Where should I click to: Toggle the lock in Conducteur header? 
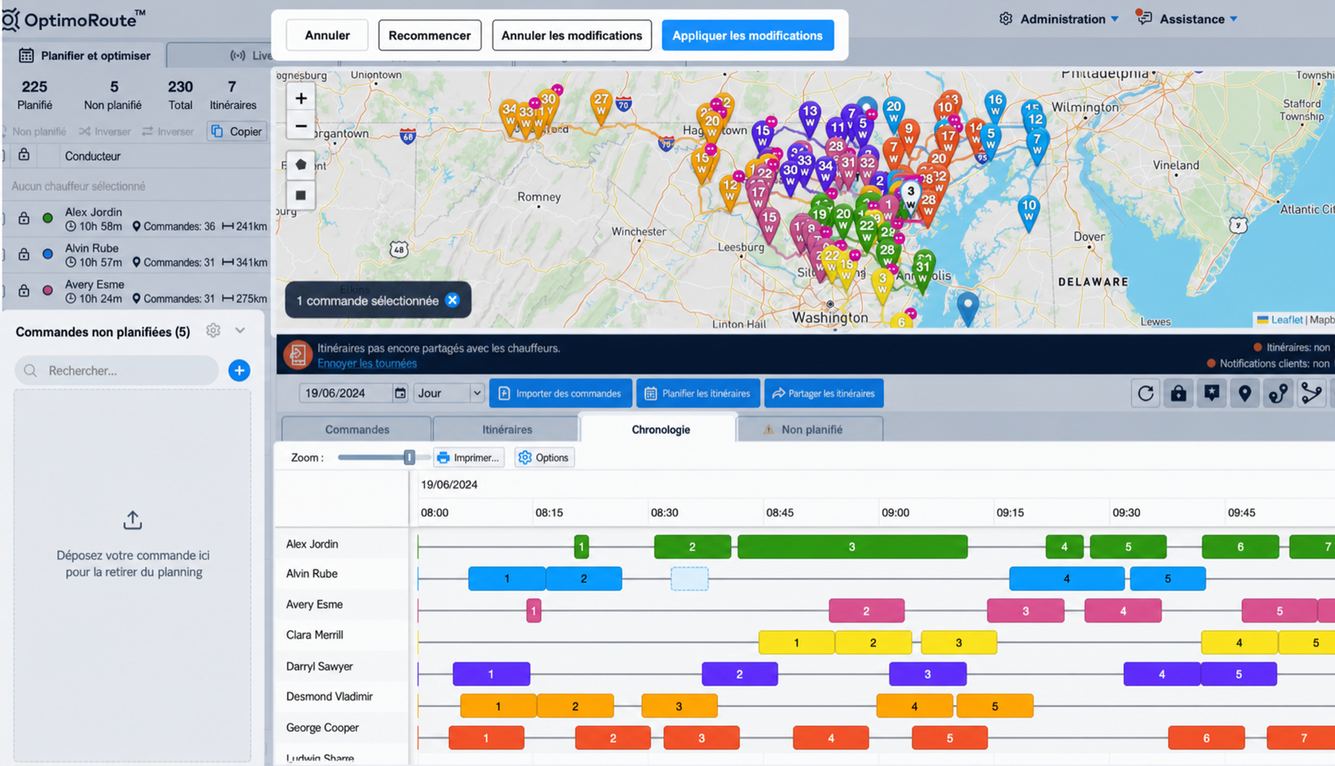coord(24,155)
